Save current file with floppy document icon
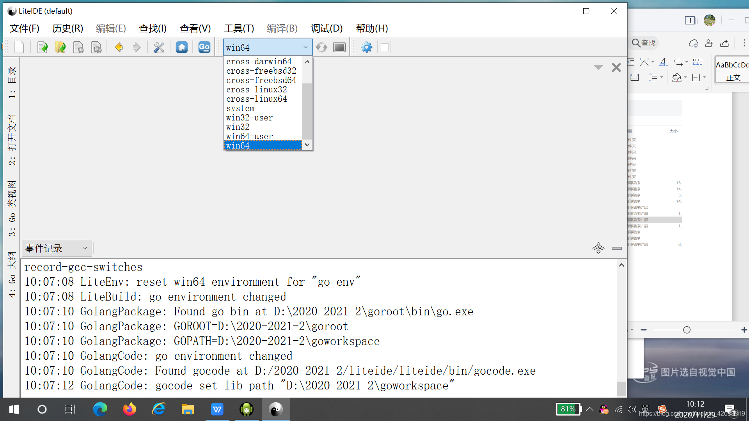Image resolution: width=749 pixels, height=421 pixels. (78, 47)
